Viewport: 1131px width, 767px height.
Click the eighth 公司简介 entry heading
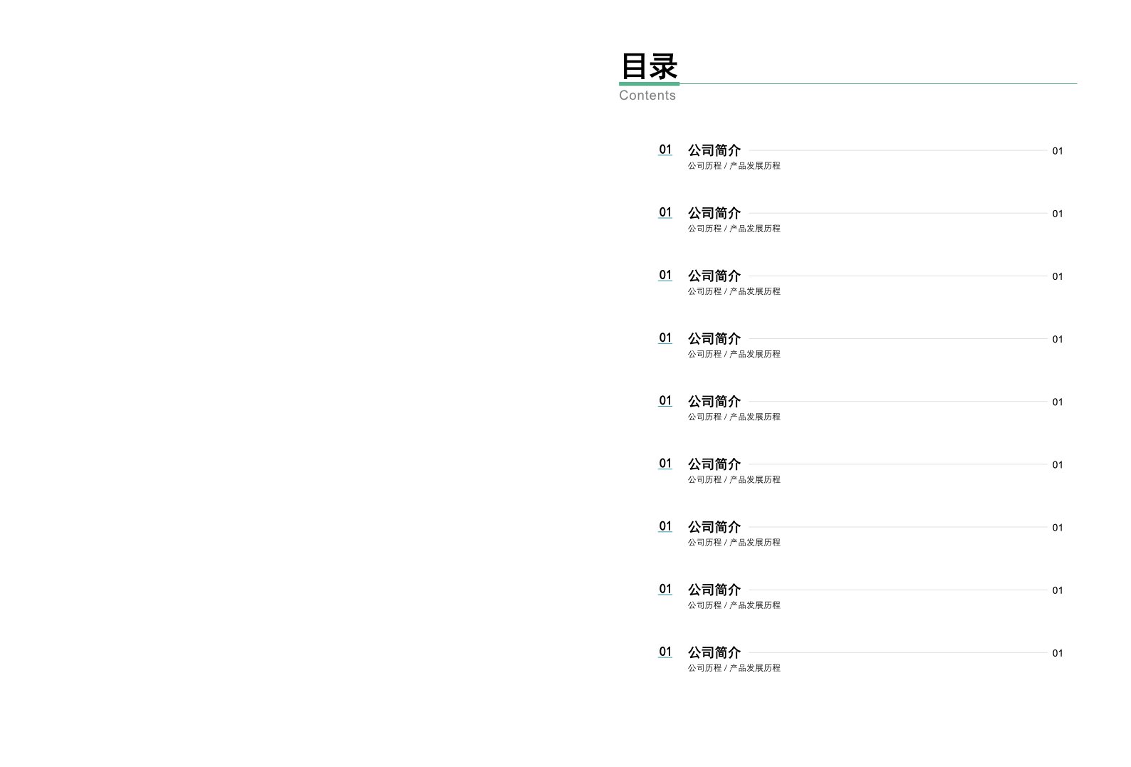714,589
